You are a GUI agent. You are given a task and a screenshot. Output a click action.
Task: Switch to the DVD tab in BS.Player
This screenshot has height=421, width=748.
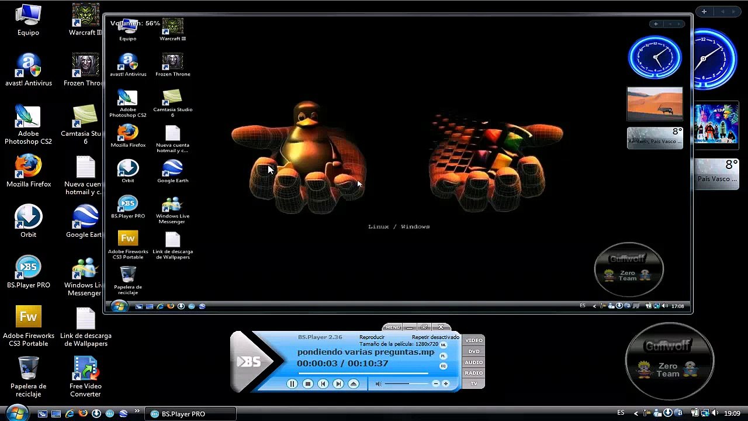click(x=473, y=351)
